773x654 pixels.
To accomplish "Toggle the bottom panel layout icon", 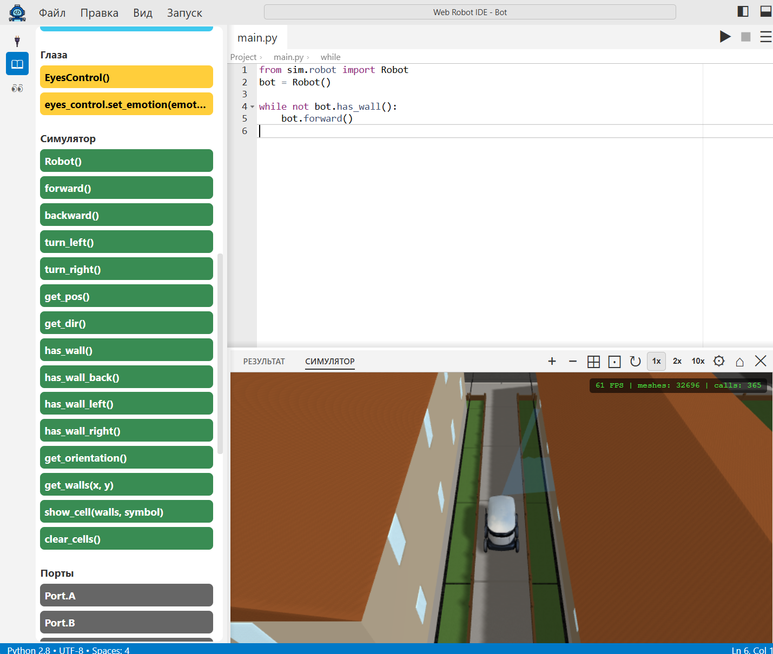I will point(766,11).
